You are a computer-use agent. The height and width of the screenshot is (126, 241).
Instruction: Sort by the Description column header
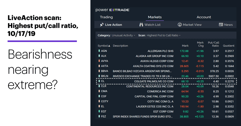coord(120,46)
